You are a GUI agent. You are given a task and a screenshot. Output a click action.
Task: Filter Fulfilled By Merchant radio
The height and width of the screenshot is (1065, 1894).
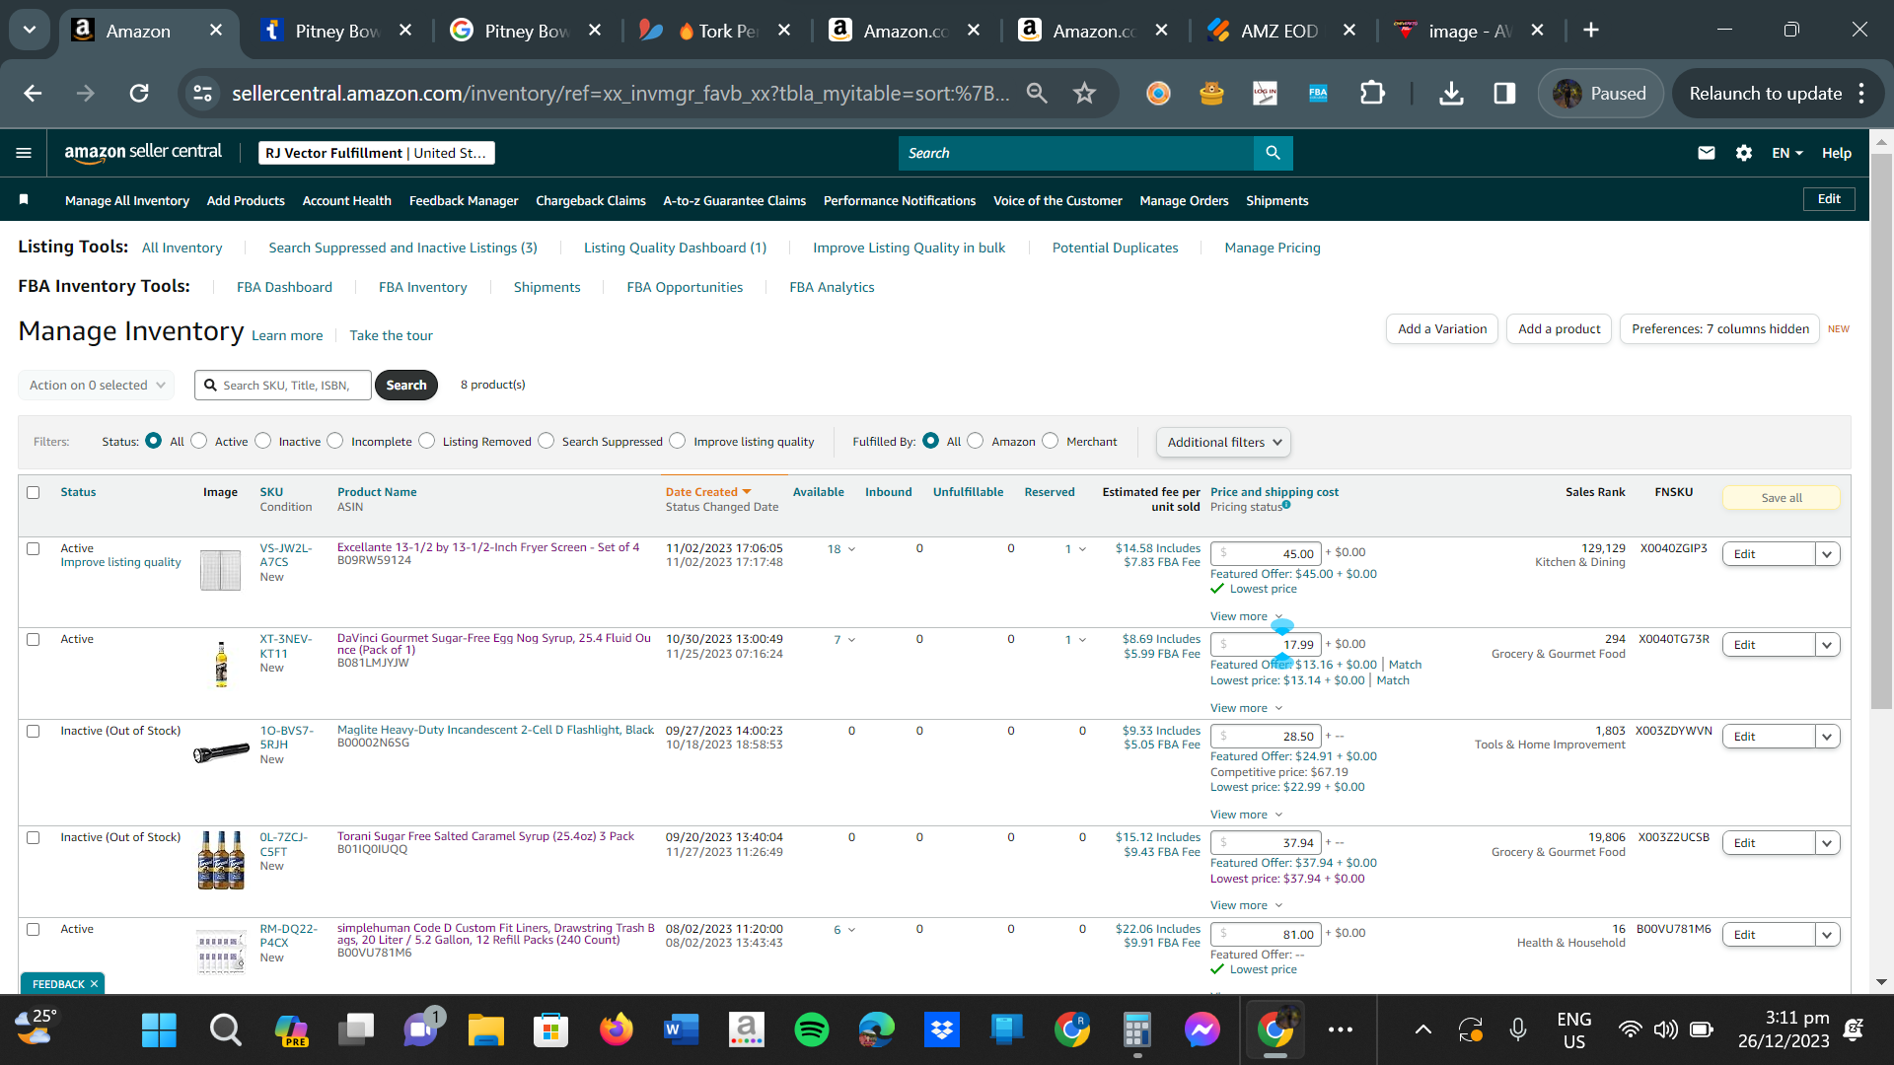[1051, 441]
